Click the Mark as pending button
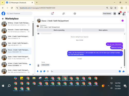Viewport: 129px width, 96px height. (59, 30)
